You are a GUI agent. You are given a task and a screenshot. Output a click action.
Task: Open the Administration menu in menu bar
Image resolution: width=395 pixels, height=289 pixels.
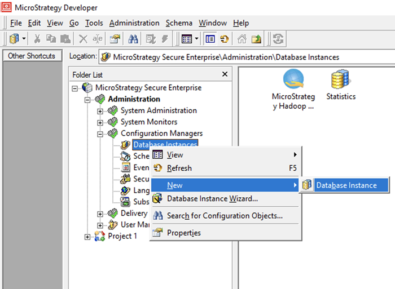134,23
